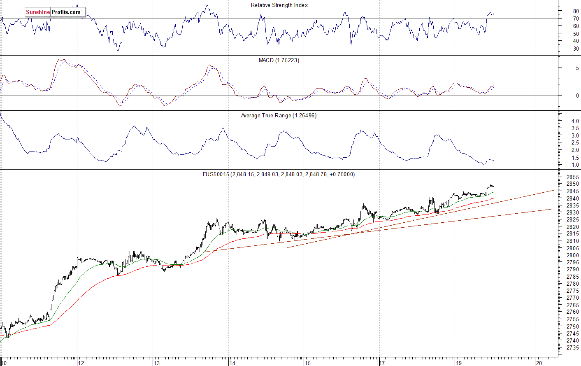Click the ATR scale value 2.5

575,143
